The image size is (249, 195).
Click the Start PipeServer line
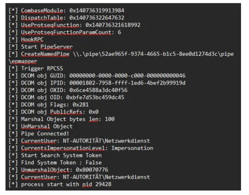(x=47, y=47)
